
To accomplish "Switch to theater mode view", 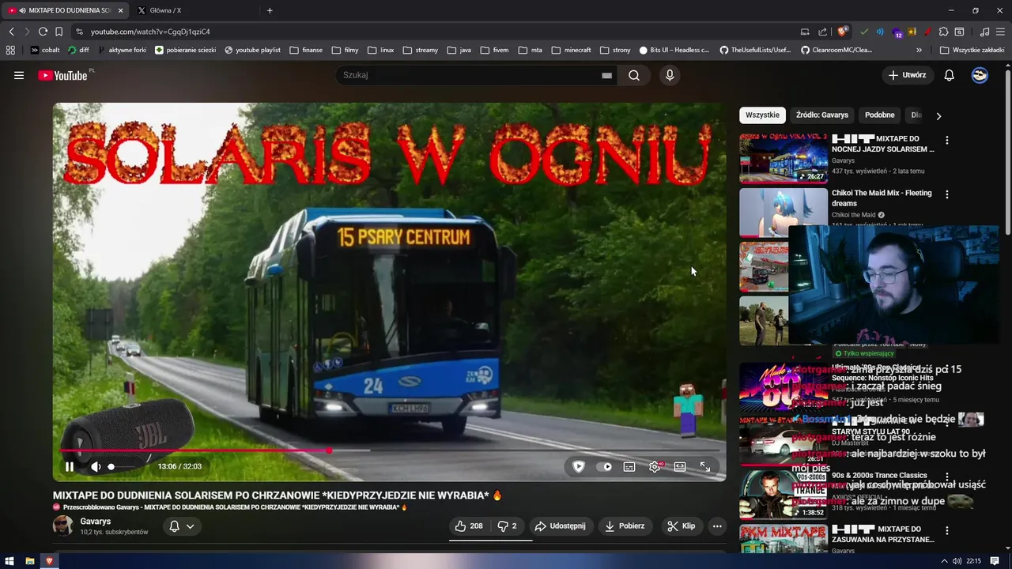I will pyautogui.click(x=680, y=466).
